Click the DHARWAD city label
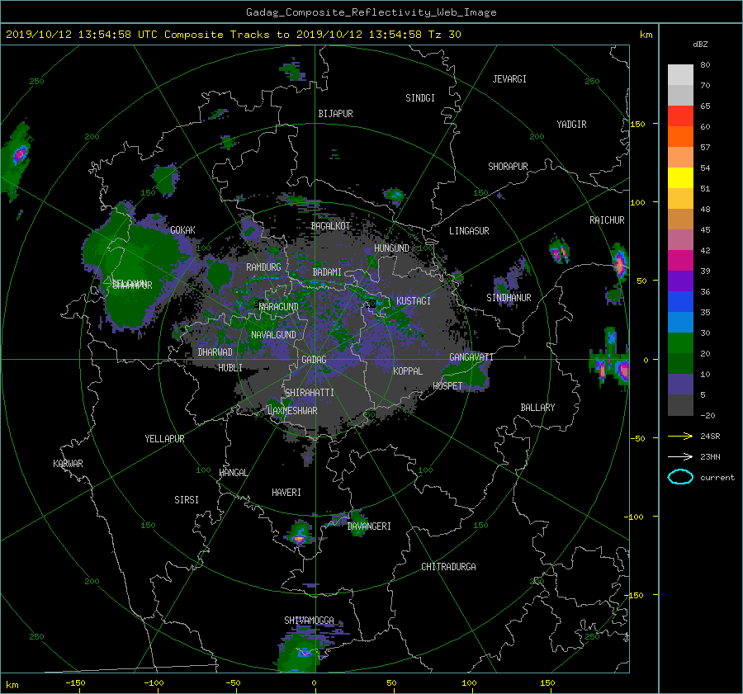This screenshot has width=743, height=694. (215, 352)
